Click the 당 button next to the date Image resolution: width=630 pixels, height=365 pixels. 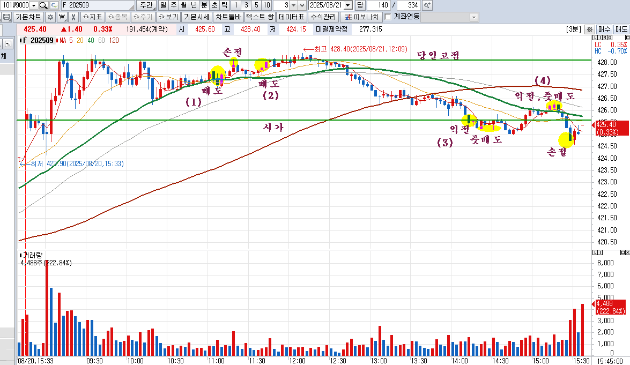tap(360, 5)
